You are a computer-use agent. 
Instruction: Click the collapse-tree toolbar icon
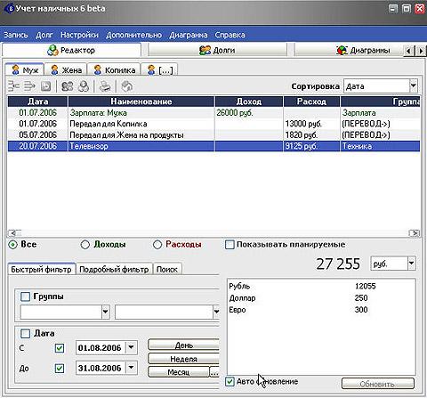(13, 86)
